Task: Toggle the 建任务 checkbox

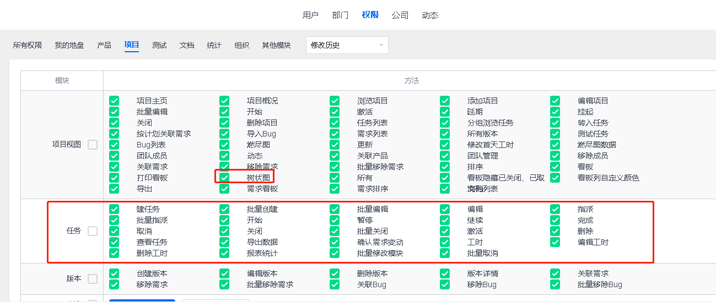Action: point(114,209)
